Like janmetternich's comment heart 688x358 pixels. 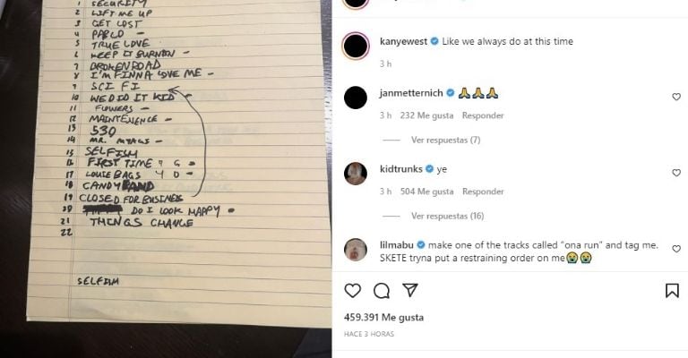pos(676,97)
